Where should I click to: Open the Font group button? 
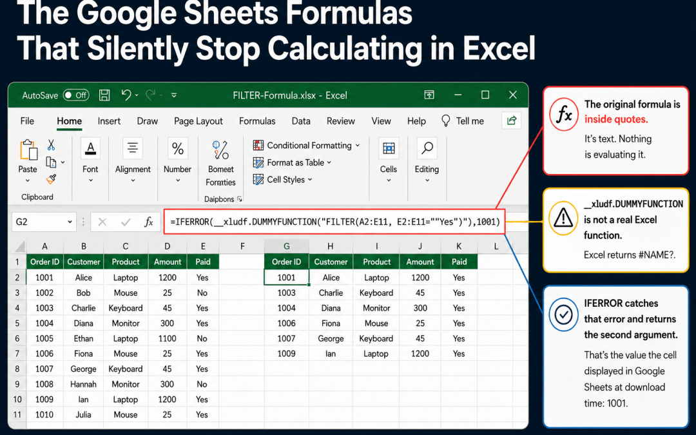coord(90,160)
